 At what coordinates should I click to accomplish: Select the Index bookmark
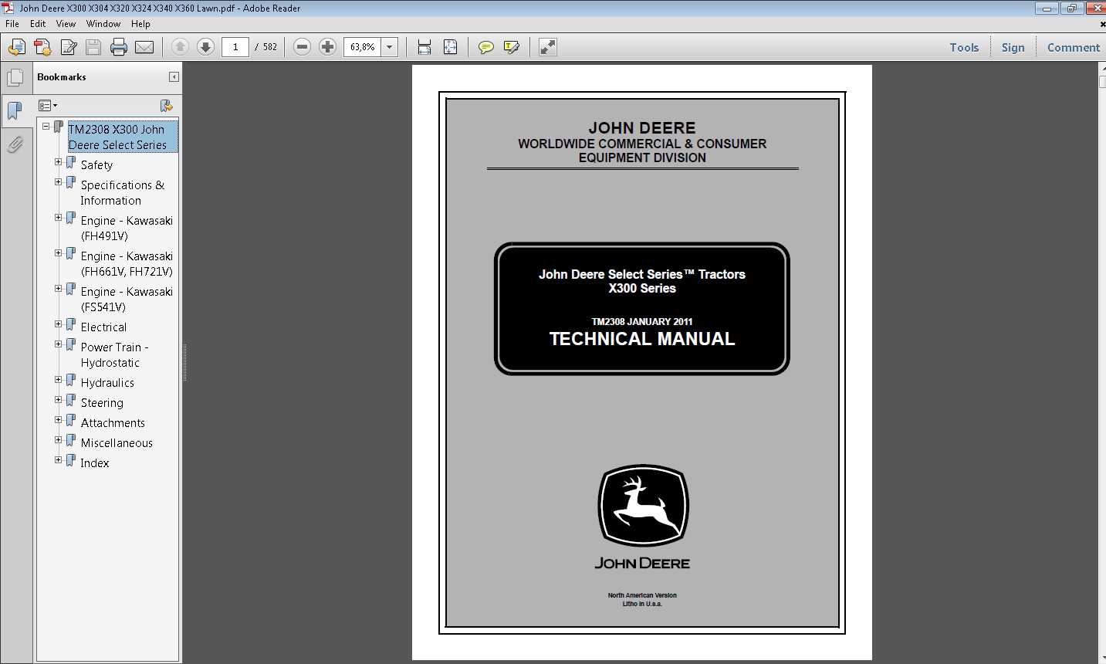[95, 462]
